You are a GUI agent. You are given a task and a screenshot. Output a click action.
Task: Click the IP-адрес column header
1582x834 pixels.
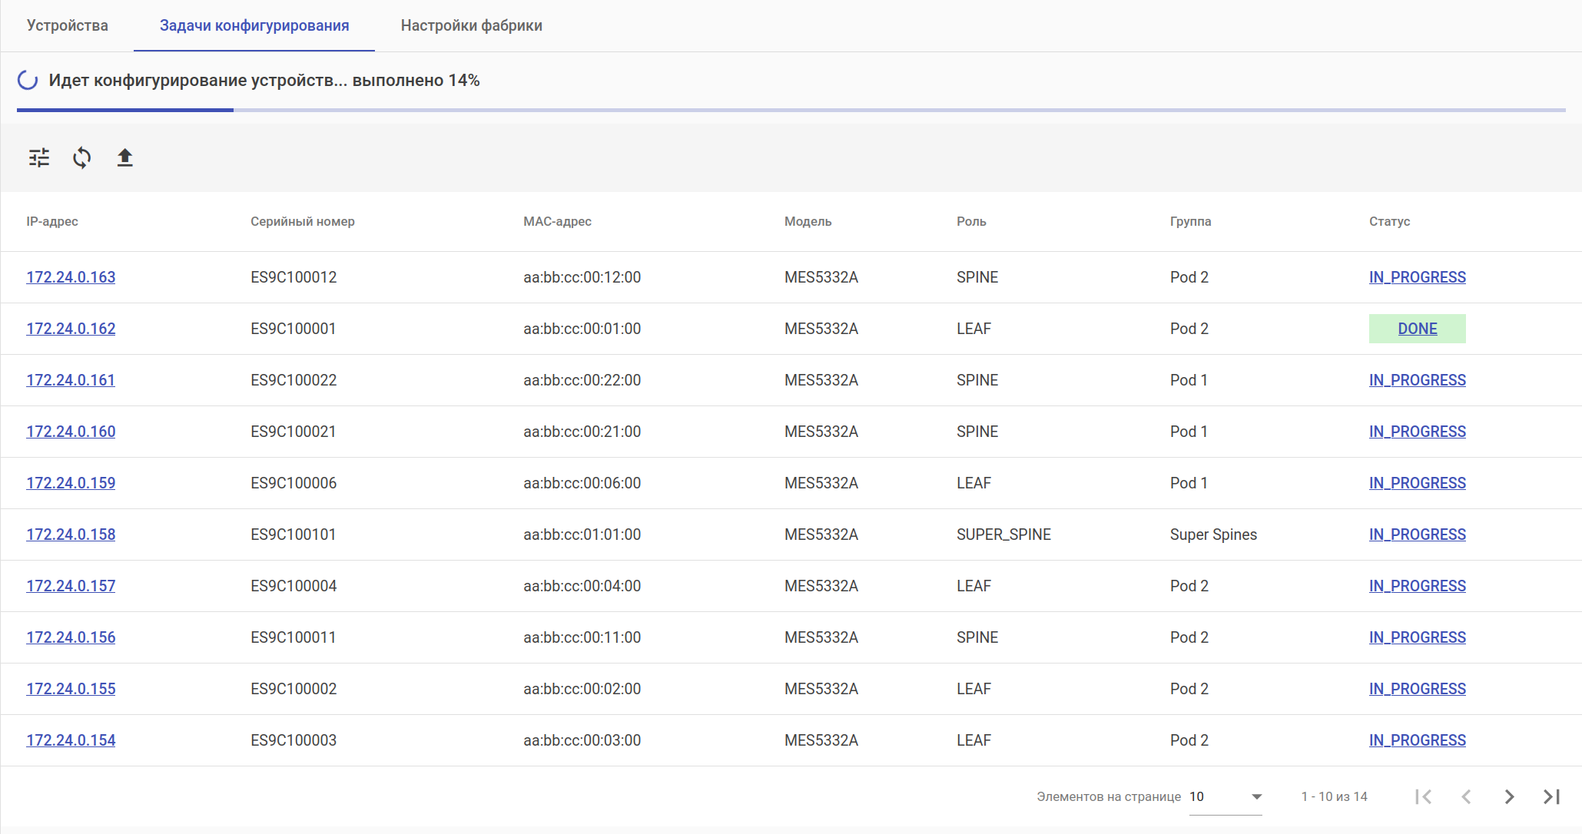(x=52, y=221)
